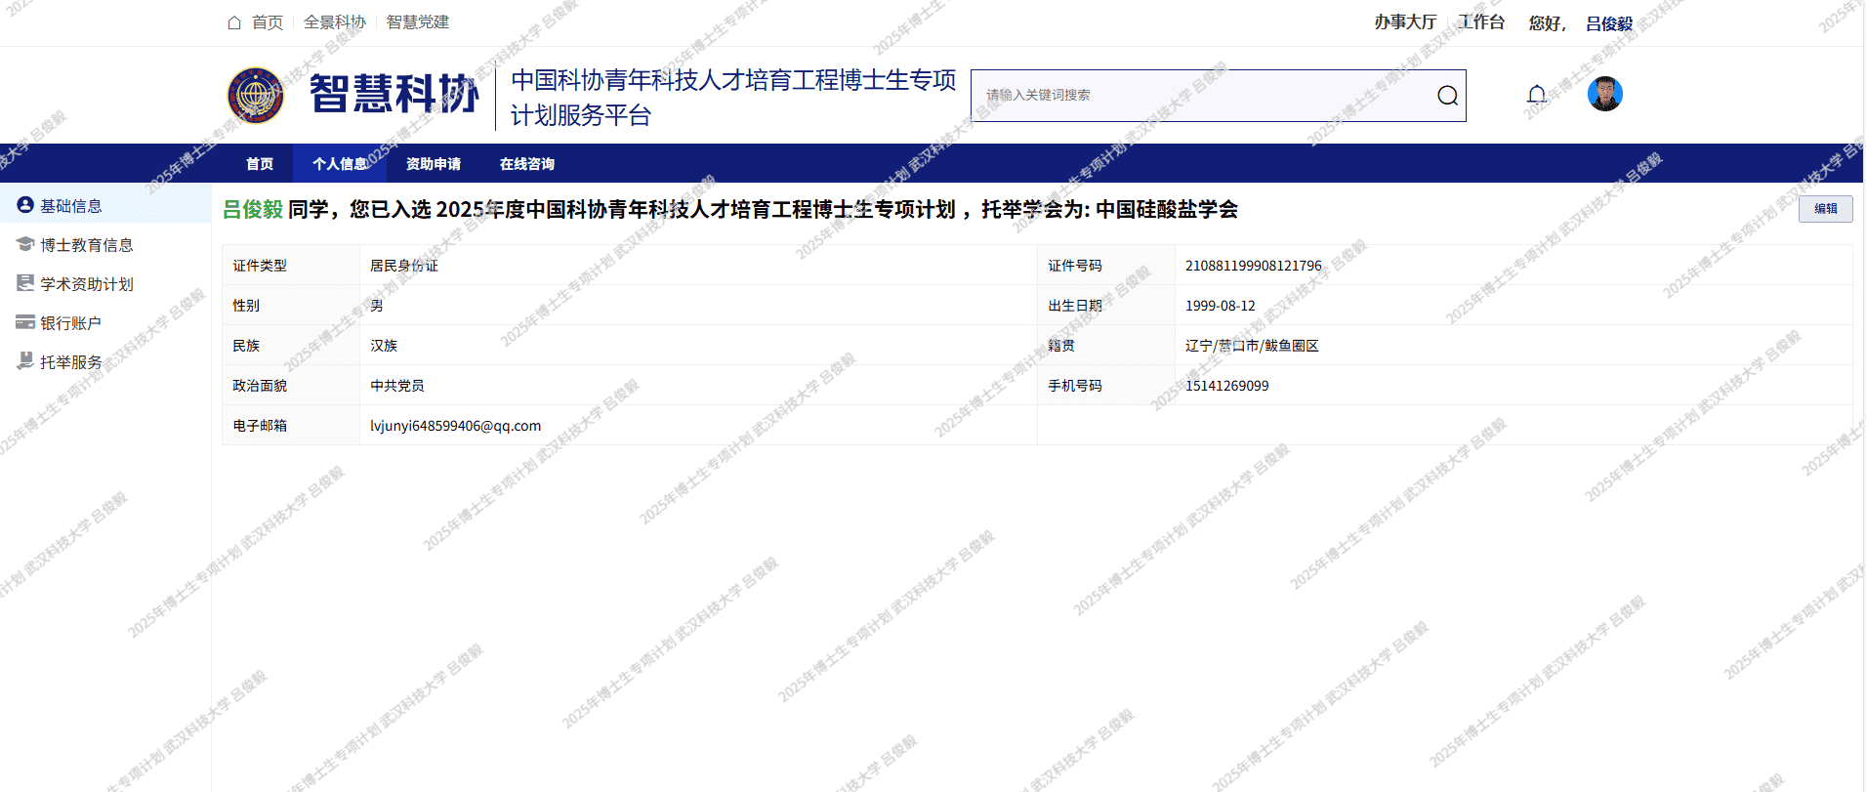
Task: Open notifications bell icon
Action: click(x=1536, y=95)
